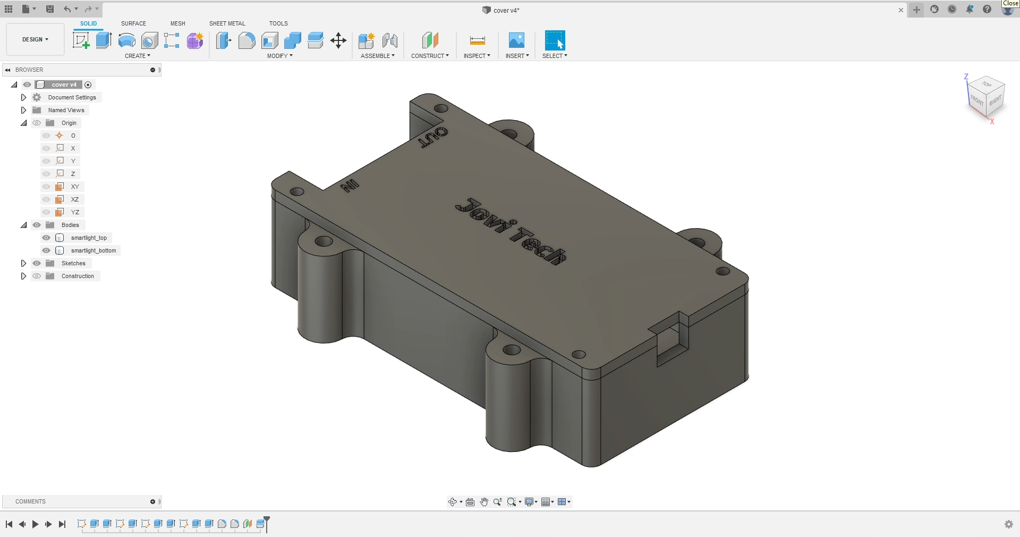Click the Look At icon
The height and width of the screenshot is (537, 1020).
tap(470, 502)
